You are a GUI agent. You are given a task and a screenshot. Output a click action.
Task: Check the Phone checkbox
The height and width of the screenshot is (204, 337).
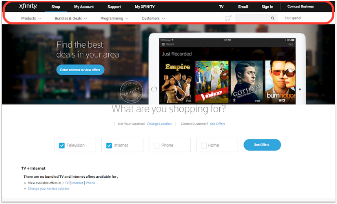pyautogui.click(x=156, y=145)
